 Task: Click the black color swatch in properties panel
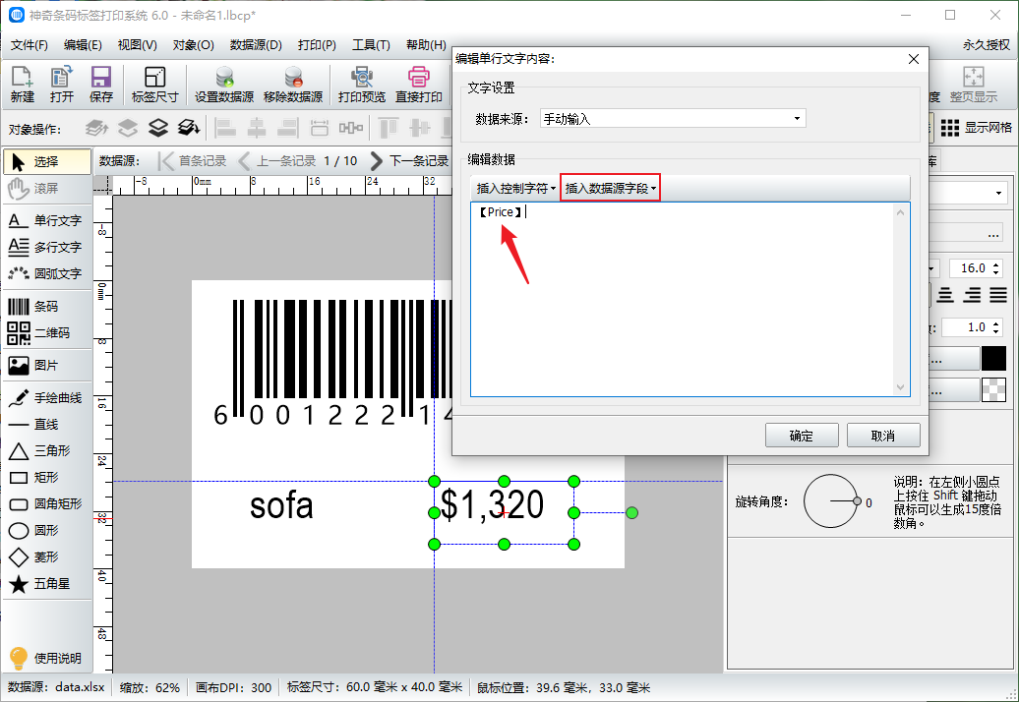[x=993, y=359]
